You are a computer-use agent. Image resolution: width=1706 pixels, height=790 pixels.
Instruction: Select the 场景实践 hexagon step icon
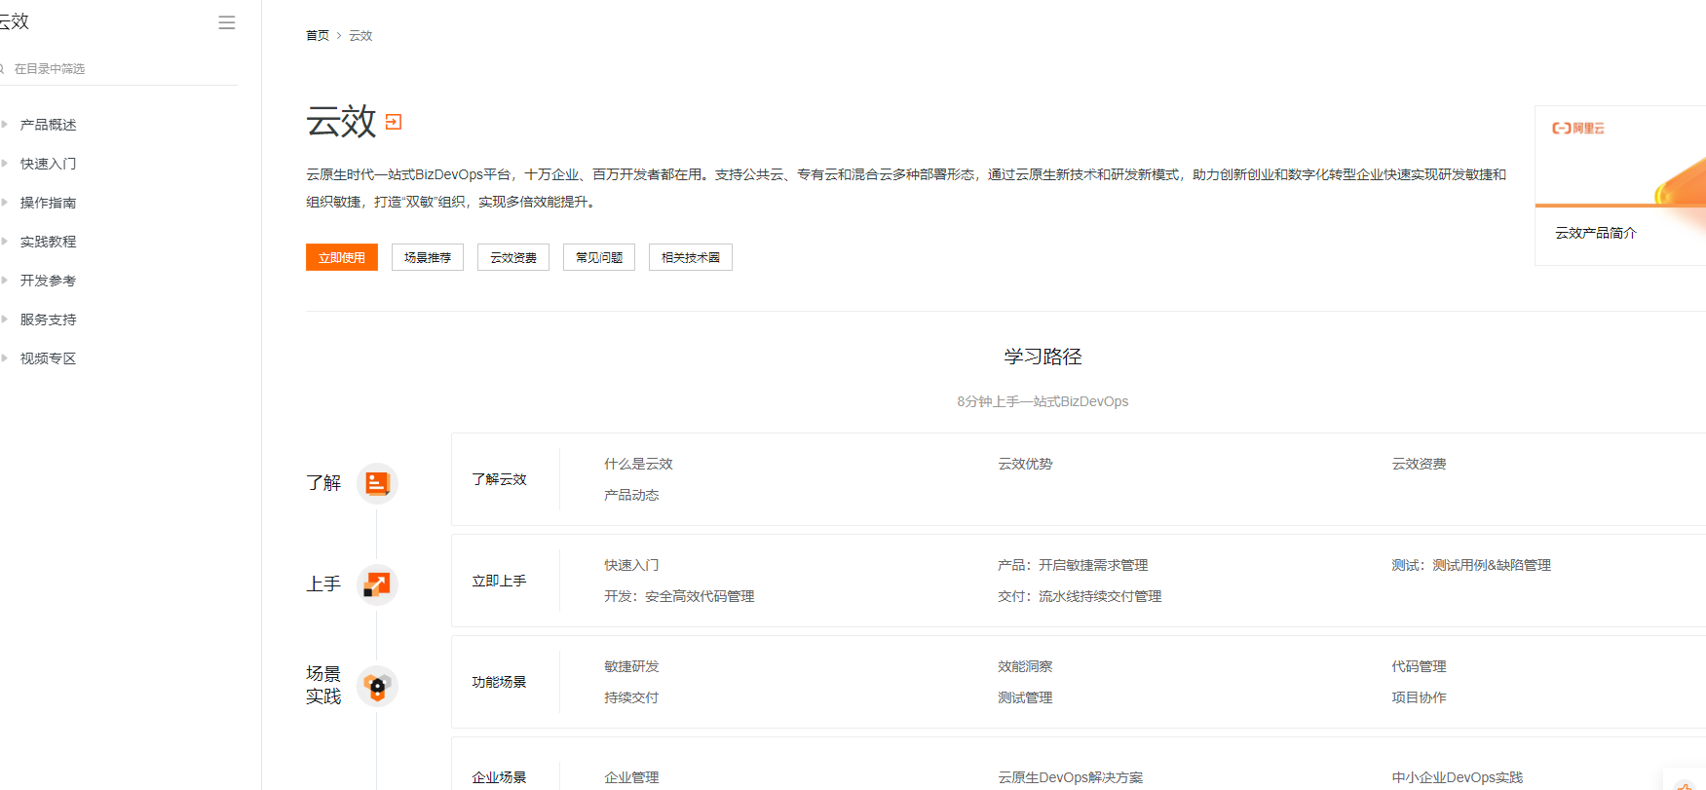click(377, 686)
